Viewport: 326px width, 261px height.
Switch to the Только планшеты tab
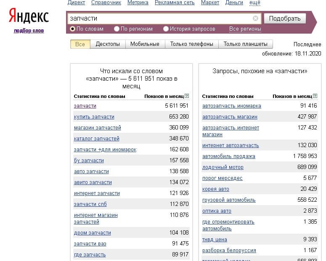[246, 44]
